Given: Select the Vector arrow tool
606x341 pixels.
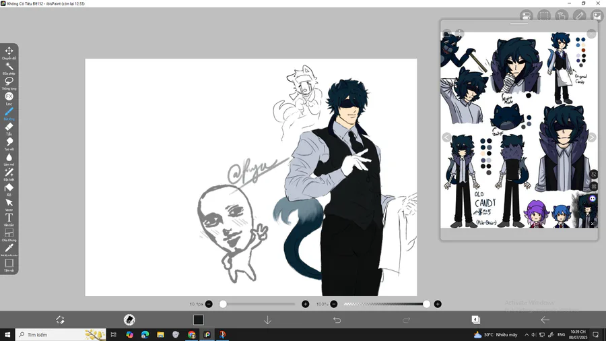Looking at the screenshot, I should (x=9, y=204).
